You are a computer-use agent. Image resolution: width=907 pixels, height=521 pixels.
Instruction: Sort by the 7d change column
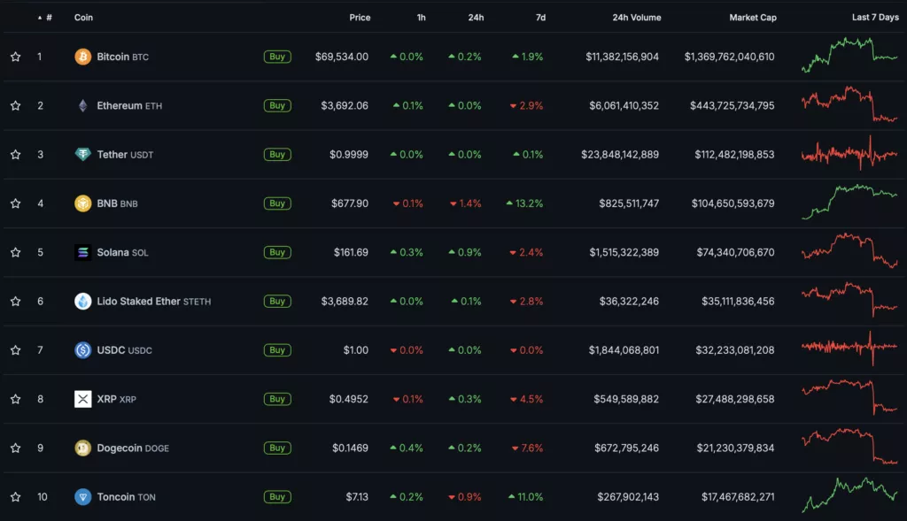[x=540, y=18]
